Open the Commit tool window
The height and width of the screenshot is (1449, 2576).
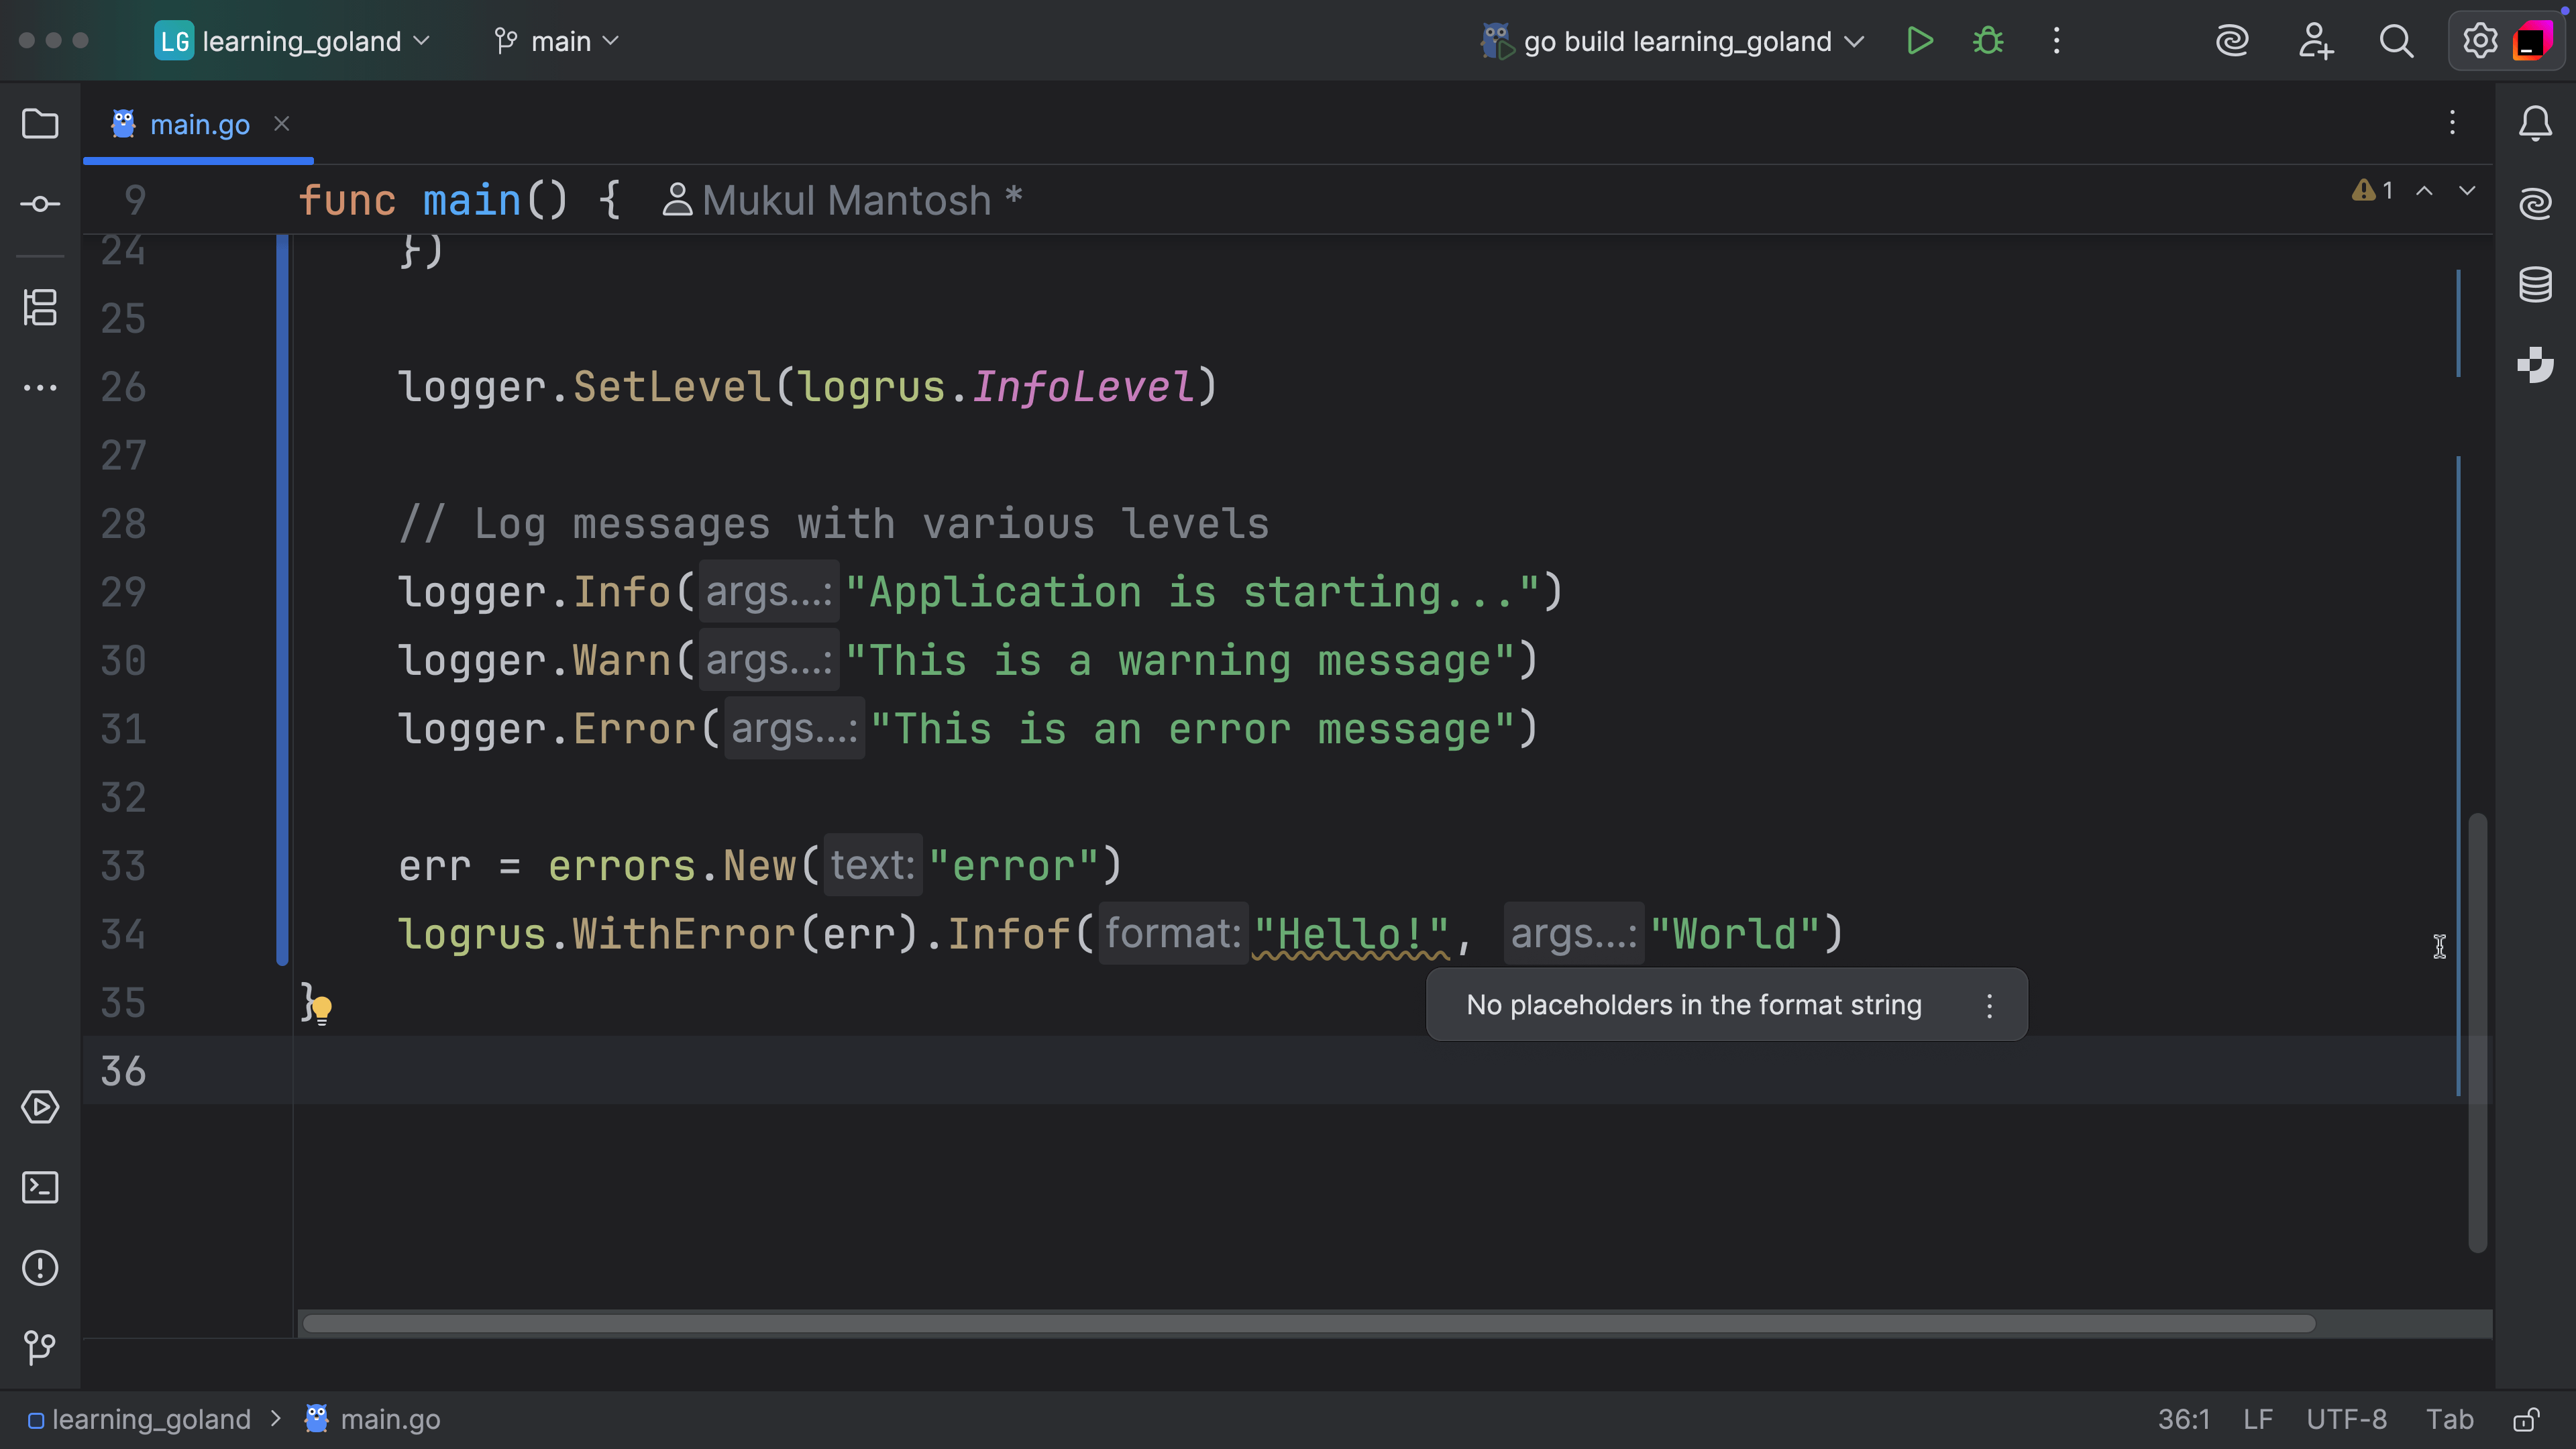click(40, 203)
